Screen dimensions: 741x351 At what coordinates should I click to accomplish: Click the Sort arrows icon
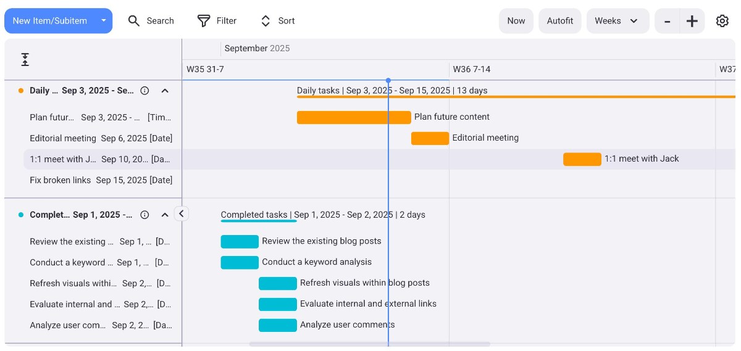(266, 21)
